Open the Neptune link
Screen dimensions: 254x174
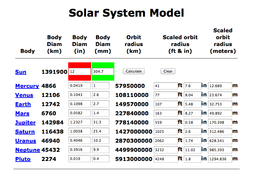click(27, 150)
